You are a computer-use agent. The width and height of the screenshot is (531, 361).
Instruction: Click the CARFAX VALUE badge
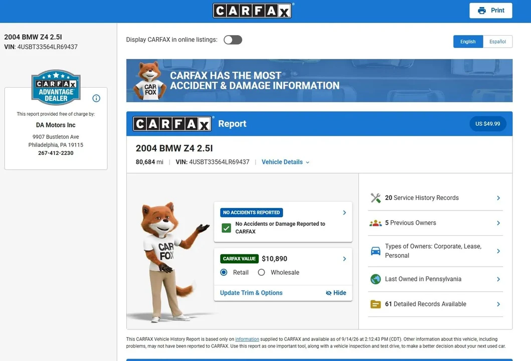click(x=239, y=259)
